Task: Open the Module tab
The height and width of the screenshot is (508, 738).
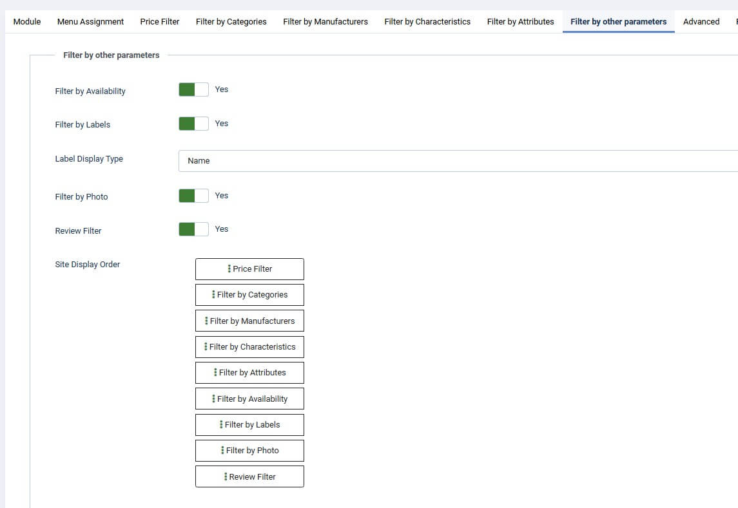Action: point(27,22)
